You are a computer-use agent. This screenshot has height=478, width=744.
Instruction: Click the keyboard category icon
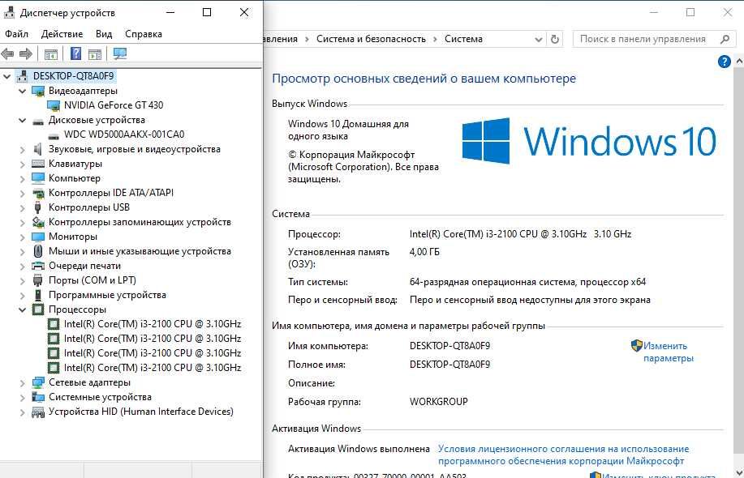click(x=38, y=164)
